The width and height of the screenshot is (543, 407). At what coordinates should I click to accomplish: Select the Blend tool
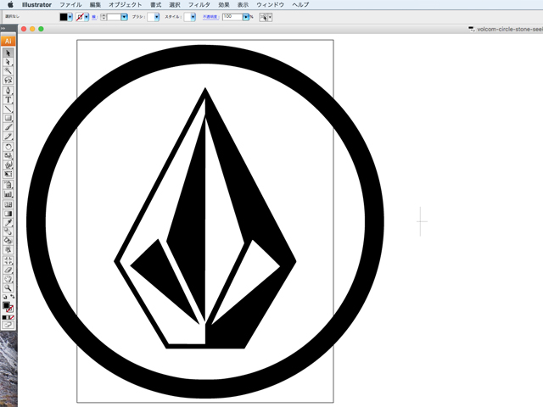point(8,231)
